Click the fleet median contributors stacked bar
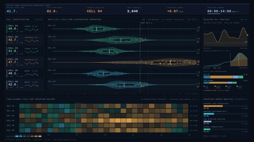 (x=220, y=83)
